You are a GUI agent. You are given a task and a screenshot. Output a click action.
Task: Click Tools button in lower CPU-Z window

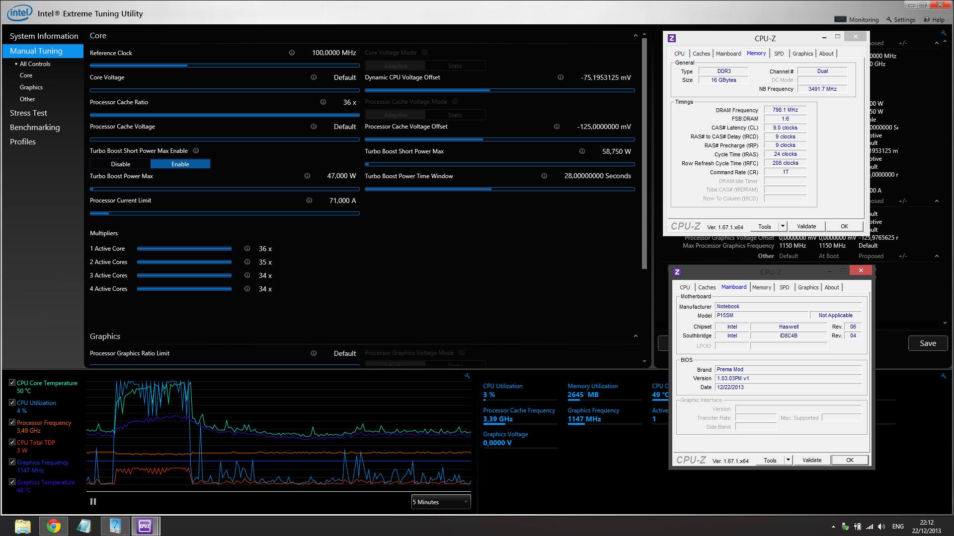tap(770, 460)
